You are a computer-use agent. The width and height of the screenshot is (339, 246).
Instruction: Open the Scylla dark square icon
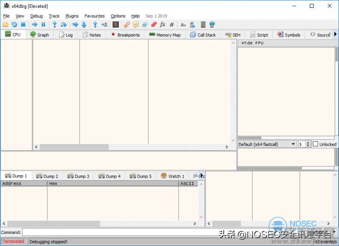tap(116, 24)
